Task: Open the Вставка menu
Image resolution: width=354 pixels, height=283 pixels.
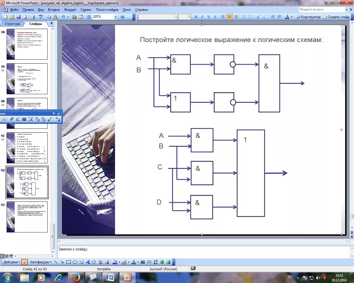Action: tap(54, 10)
